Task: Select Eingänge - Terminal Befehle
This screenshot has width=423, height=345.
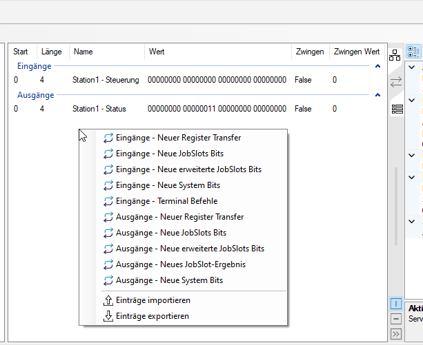Action: 166,201
